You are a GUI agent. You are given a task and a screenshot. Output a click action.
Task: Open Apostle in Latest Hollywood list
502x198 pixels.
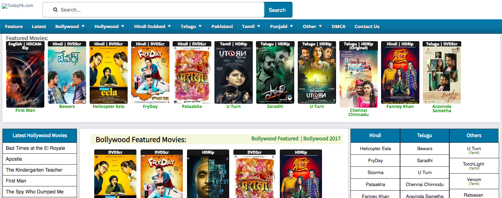[x=40, y=159]
